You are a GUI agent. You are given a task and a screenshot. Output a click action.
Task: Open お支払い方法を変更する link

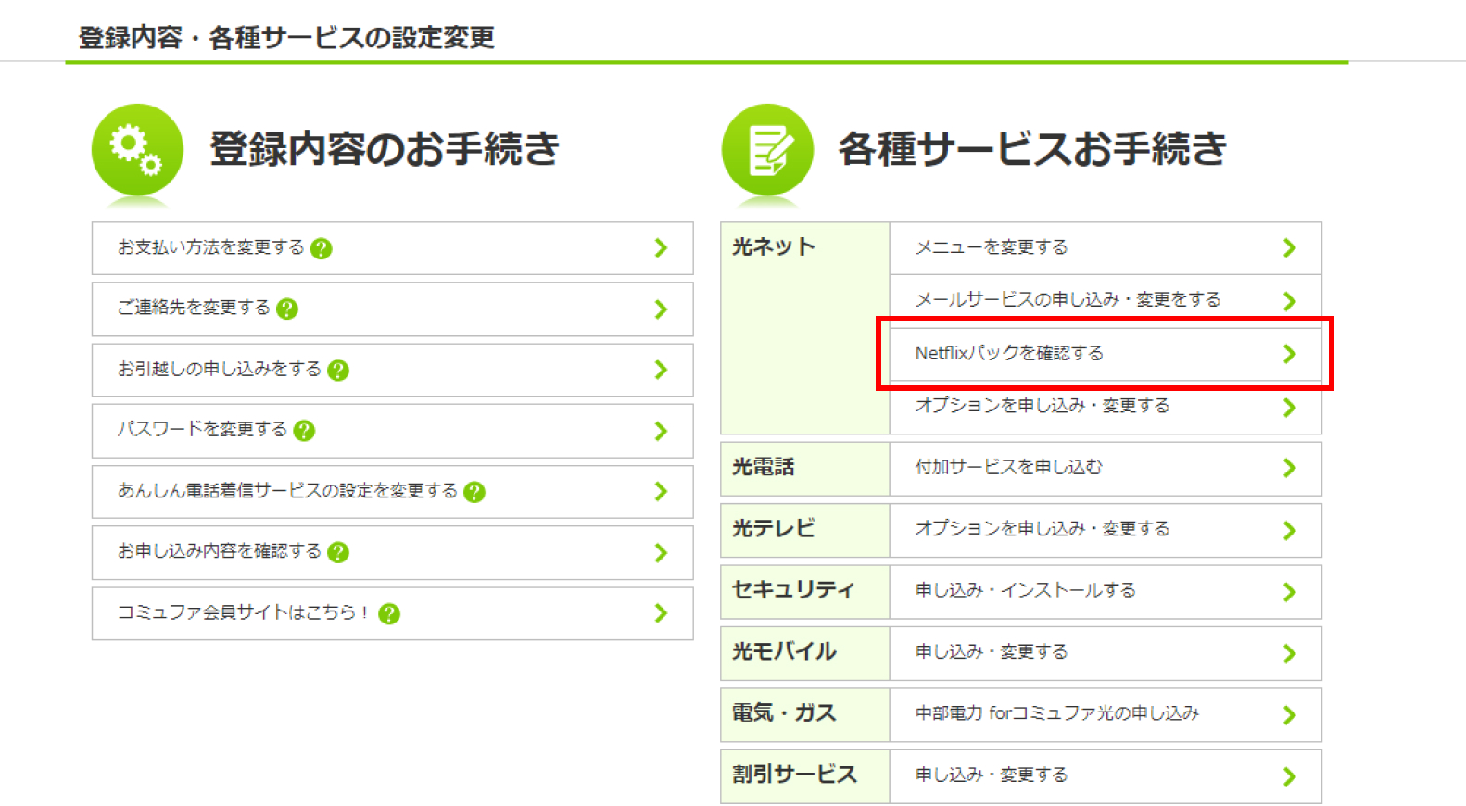click(392, 248)
